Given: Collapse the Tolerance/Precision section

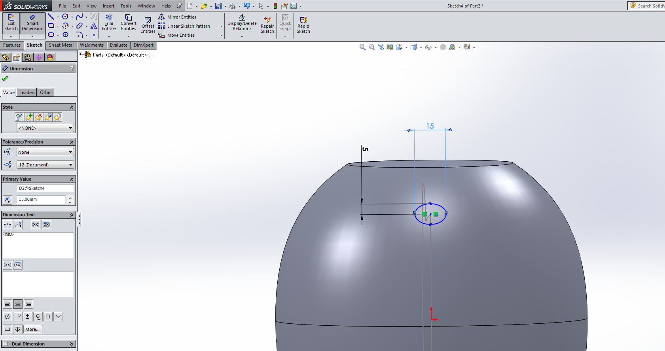Looking at the screenshot, I should click(72, 142).
